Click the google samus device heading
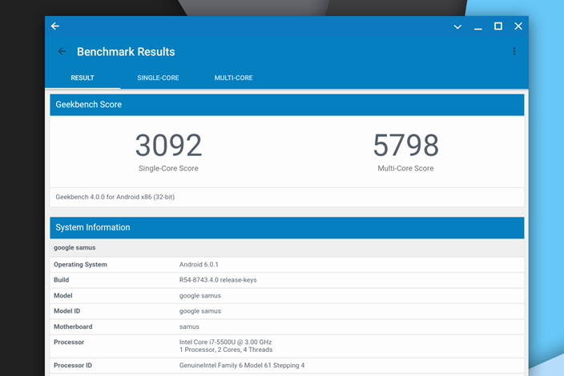This screenshot has width=564, height=376. (x=75, y=247)
